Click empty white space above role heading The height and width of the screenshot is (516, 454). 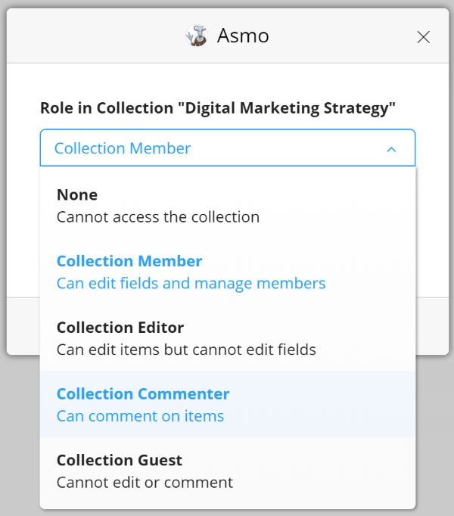click(228, 81)
